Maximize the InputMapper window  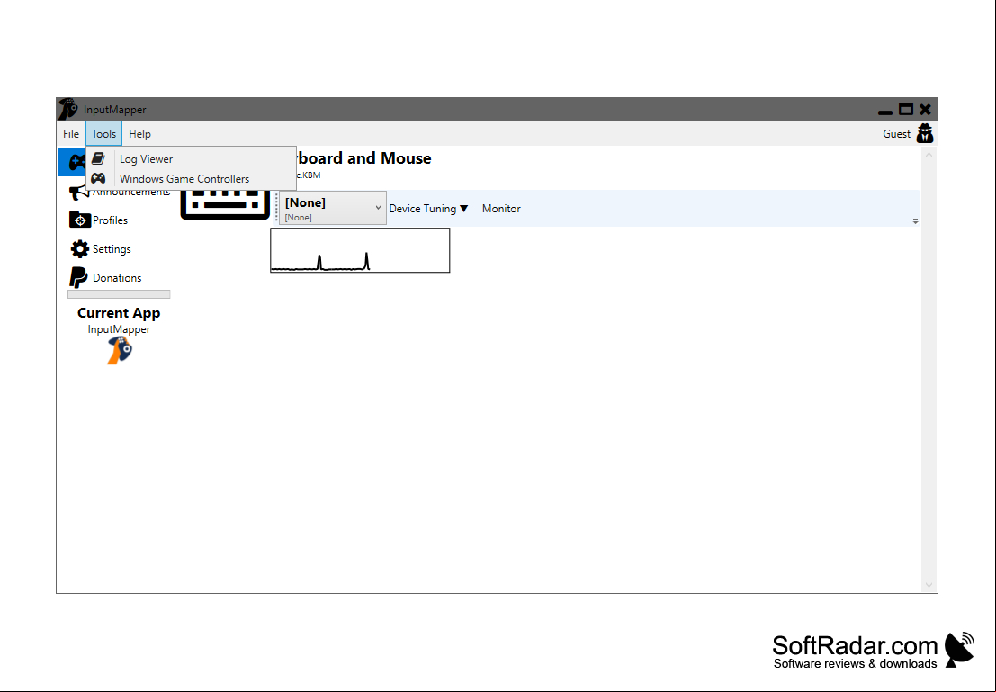pos(906,109)
